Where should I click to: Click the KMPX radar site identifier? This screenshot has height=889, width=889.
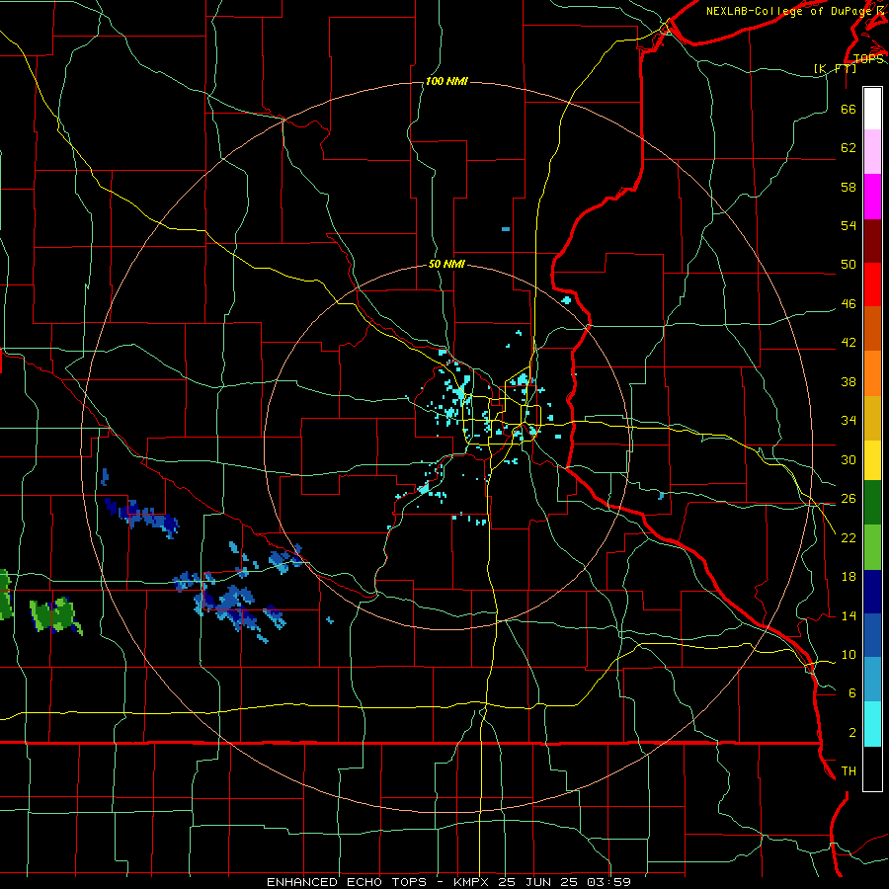(473, 882)
